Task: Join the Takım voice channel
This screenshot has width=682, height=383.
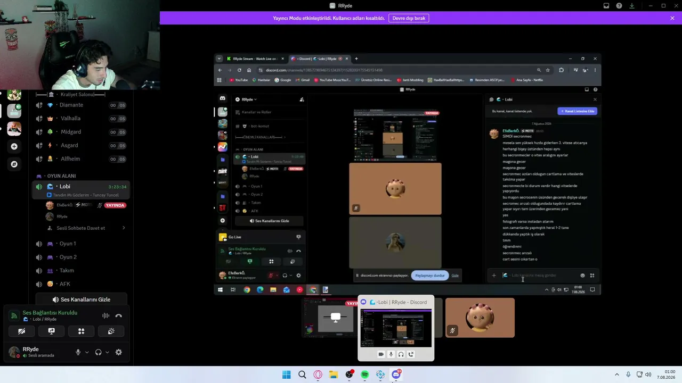Action: click(81, 270)
